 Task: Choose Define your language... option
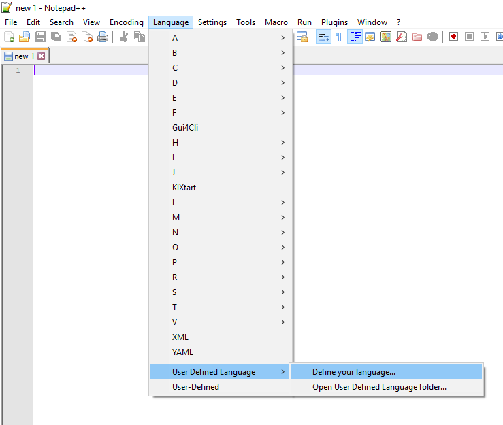(386, 372)
